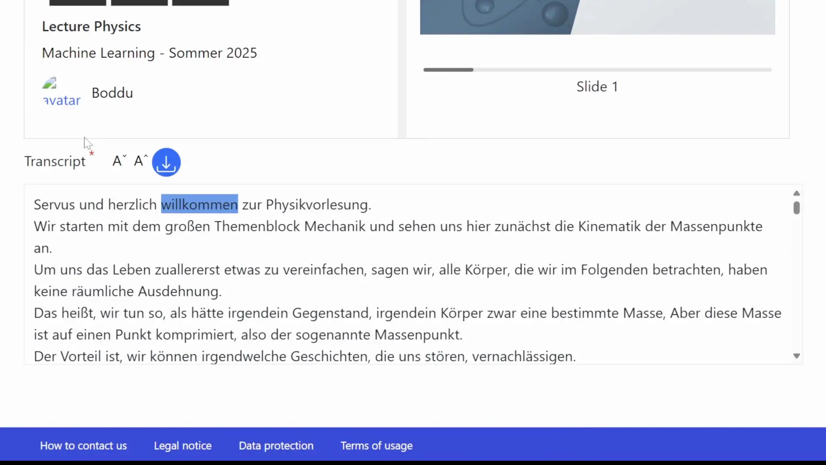This screenshot has height=465, width=826.
Task: Decrease the transcript font size
Action: click(x=119, y=161)
